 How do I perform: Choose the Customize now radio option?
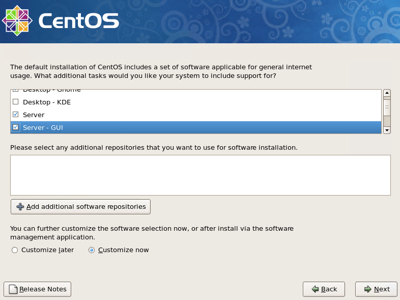tap(92, 250)
